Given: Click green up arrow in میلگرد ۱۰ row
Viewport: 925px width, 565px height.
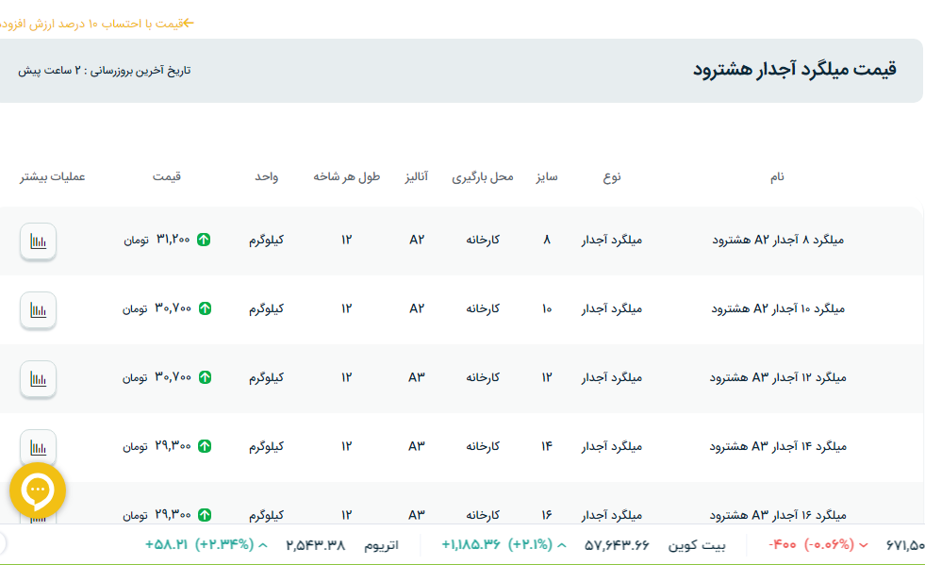Looking at the screenshot, I should tap(205, 308).
